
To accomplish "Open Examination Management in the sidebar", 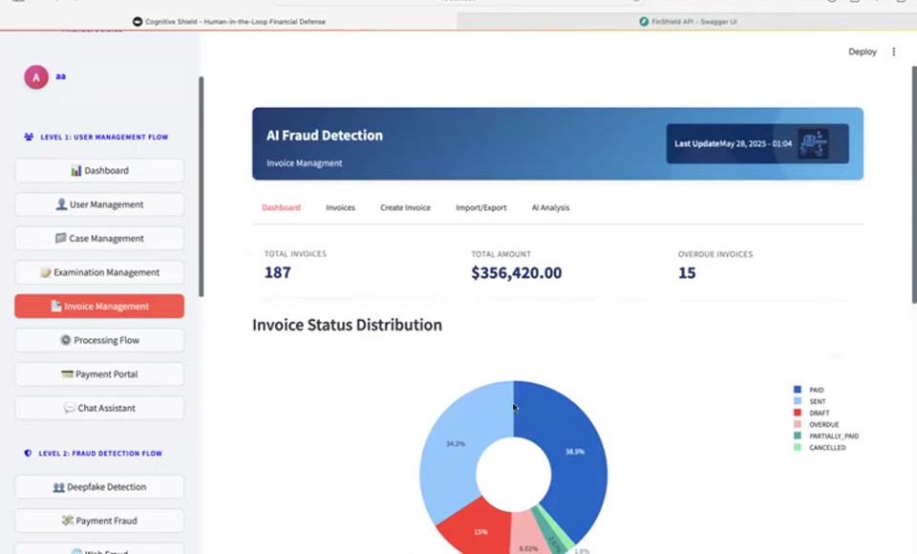I will pyautogui.click(x=99, y=272).
